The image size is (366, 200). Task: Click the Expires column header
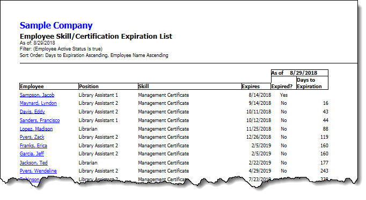pyautogui.click(x=257, y=87)
